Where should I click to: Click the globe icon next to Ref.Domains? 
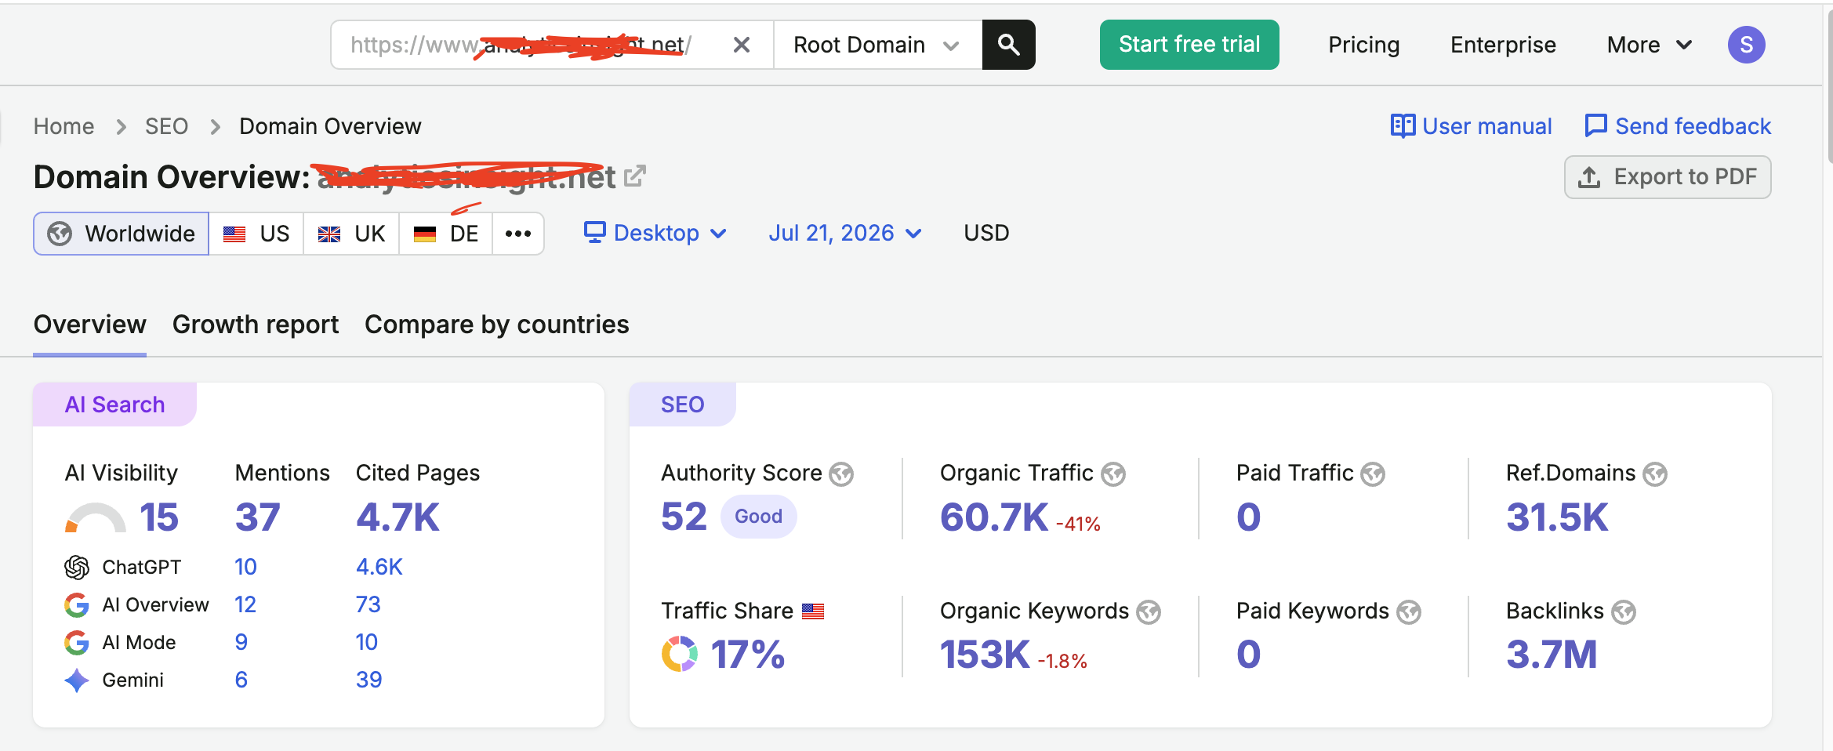click(x=1655, y=474)
